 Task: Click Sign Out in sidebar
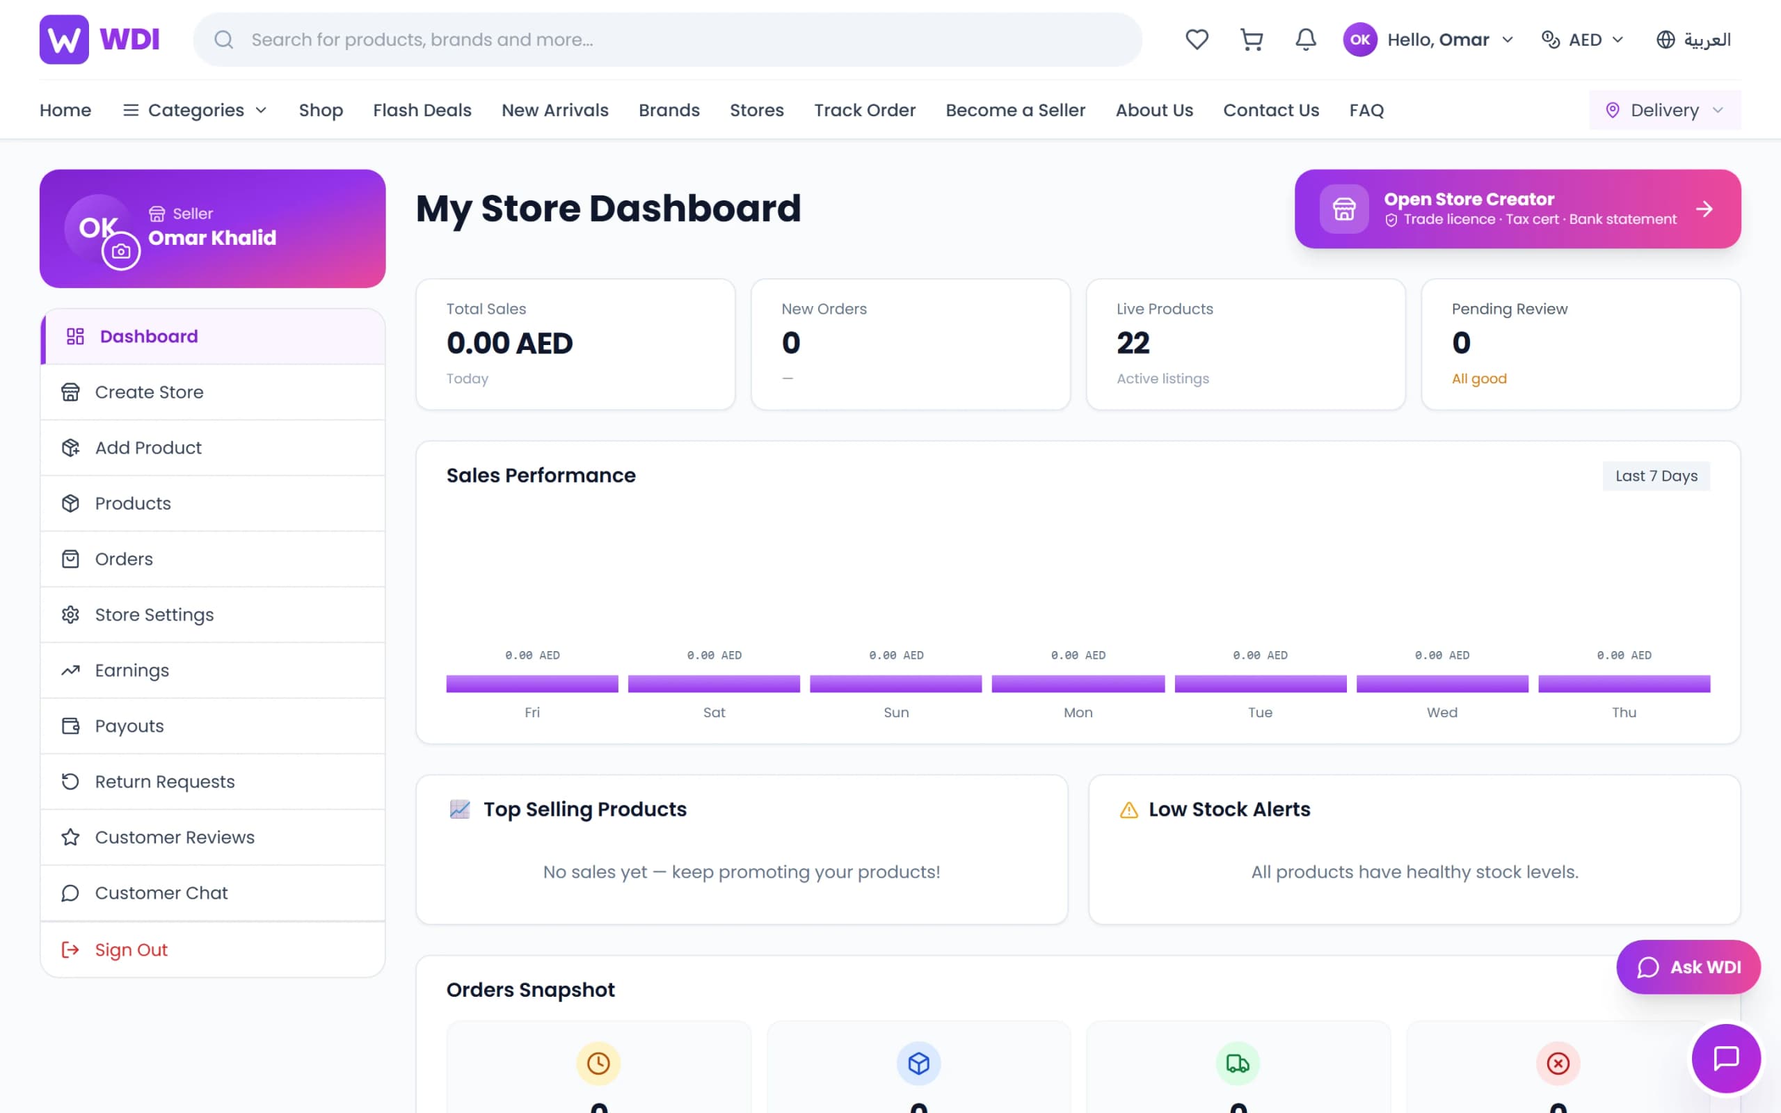(x=213, y=950)
